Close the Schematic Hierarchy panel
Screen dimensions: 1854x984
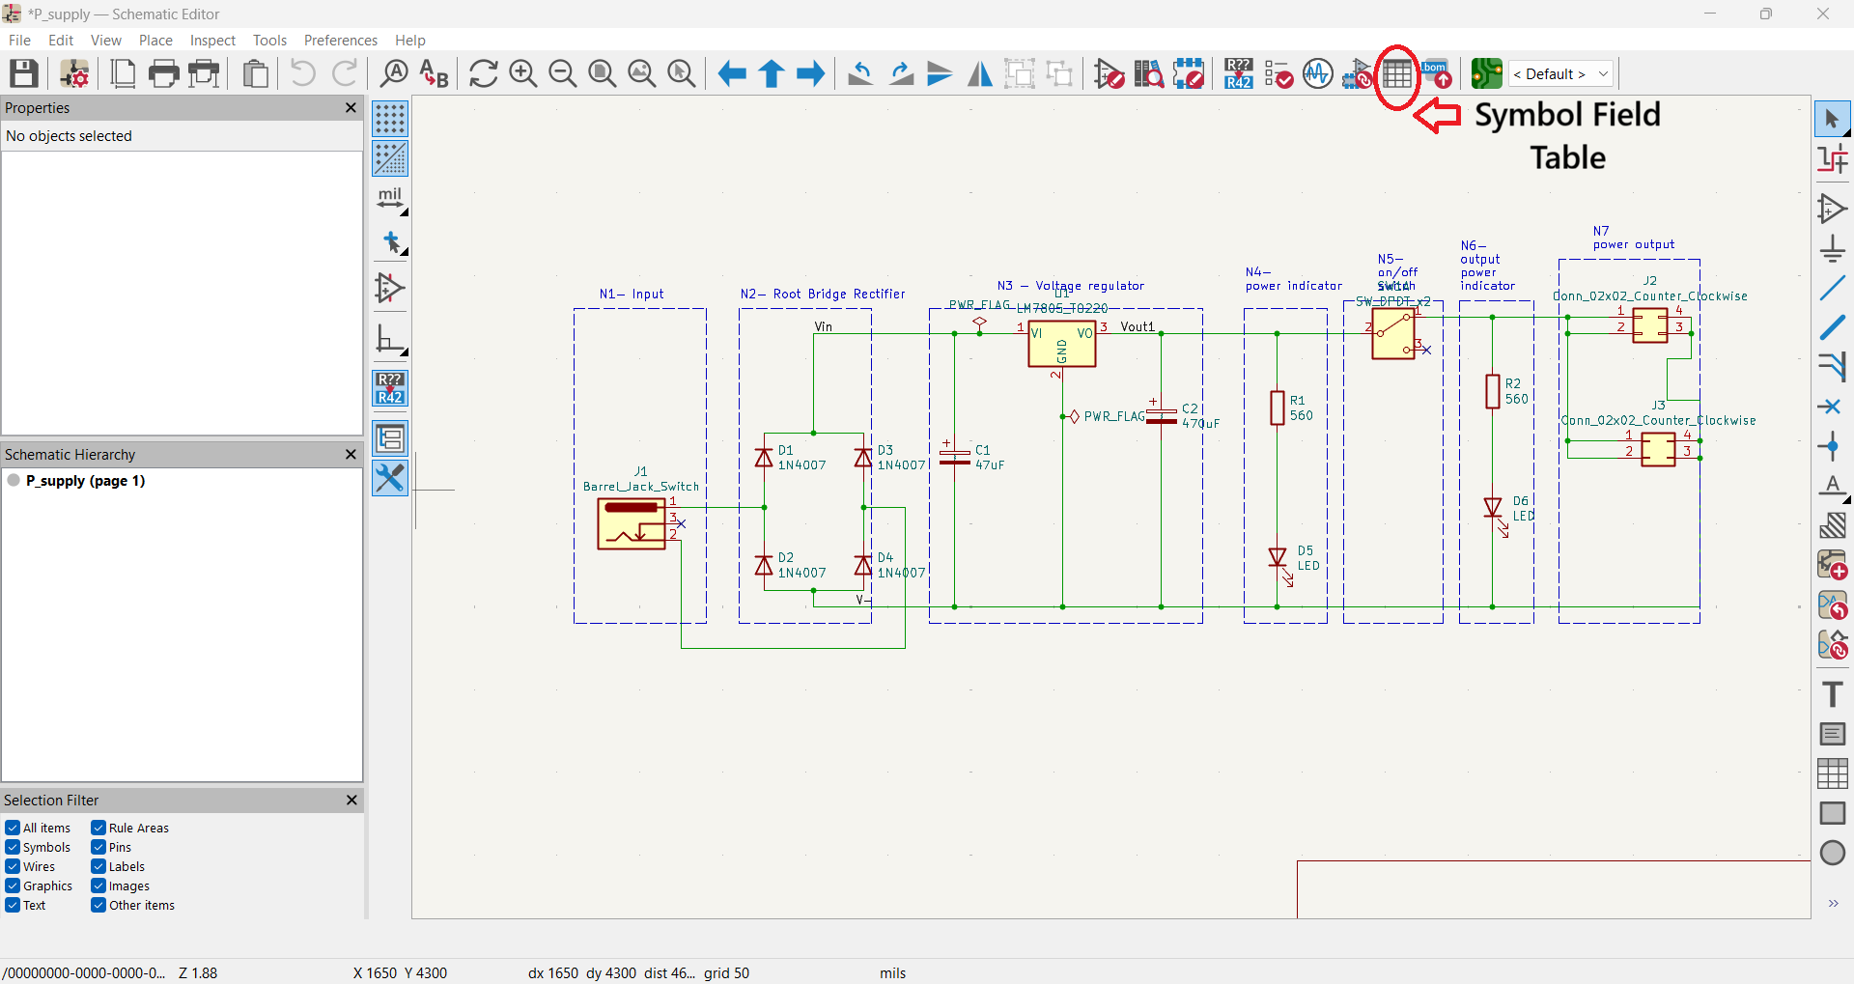coord(351,454)
